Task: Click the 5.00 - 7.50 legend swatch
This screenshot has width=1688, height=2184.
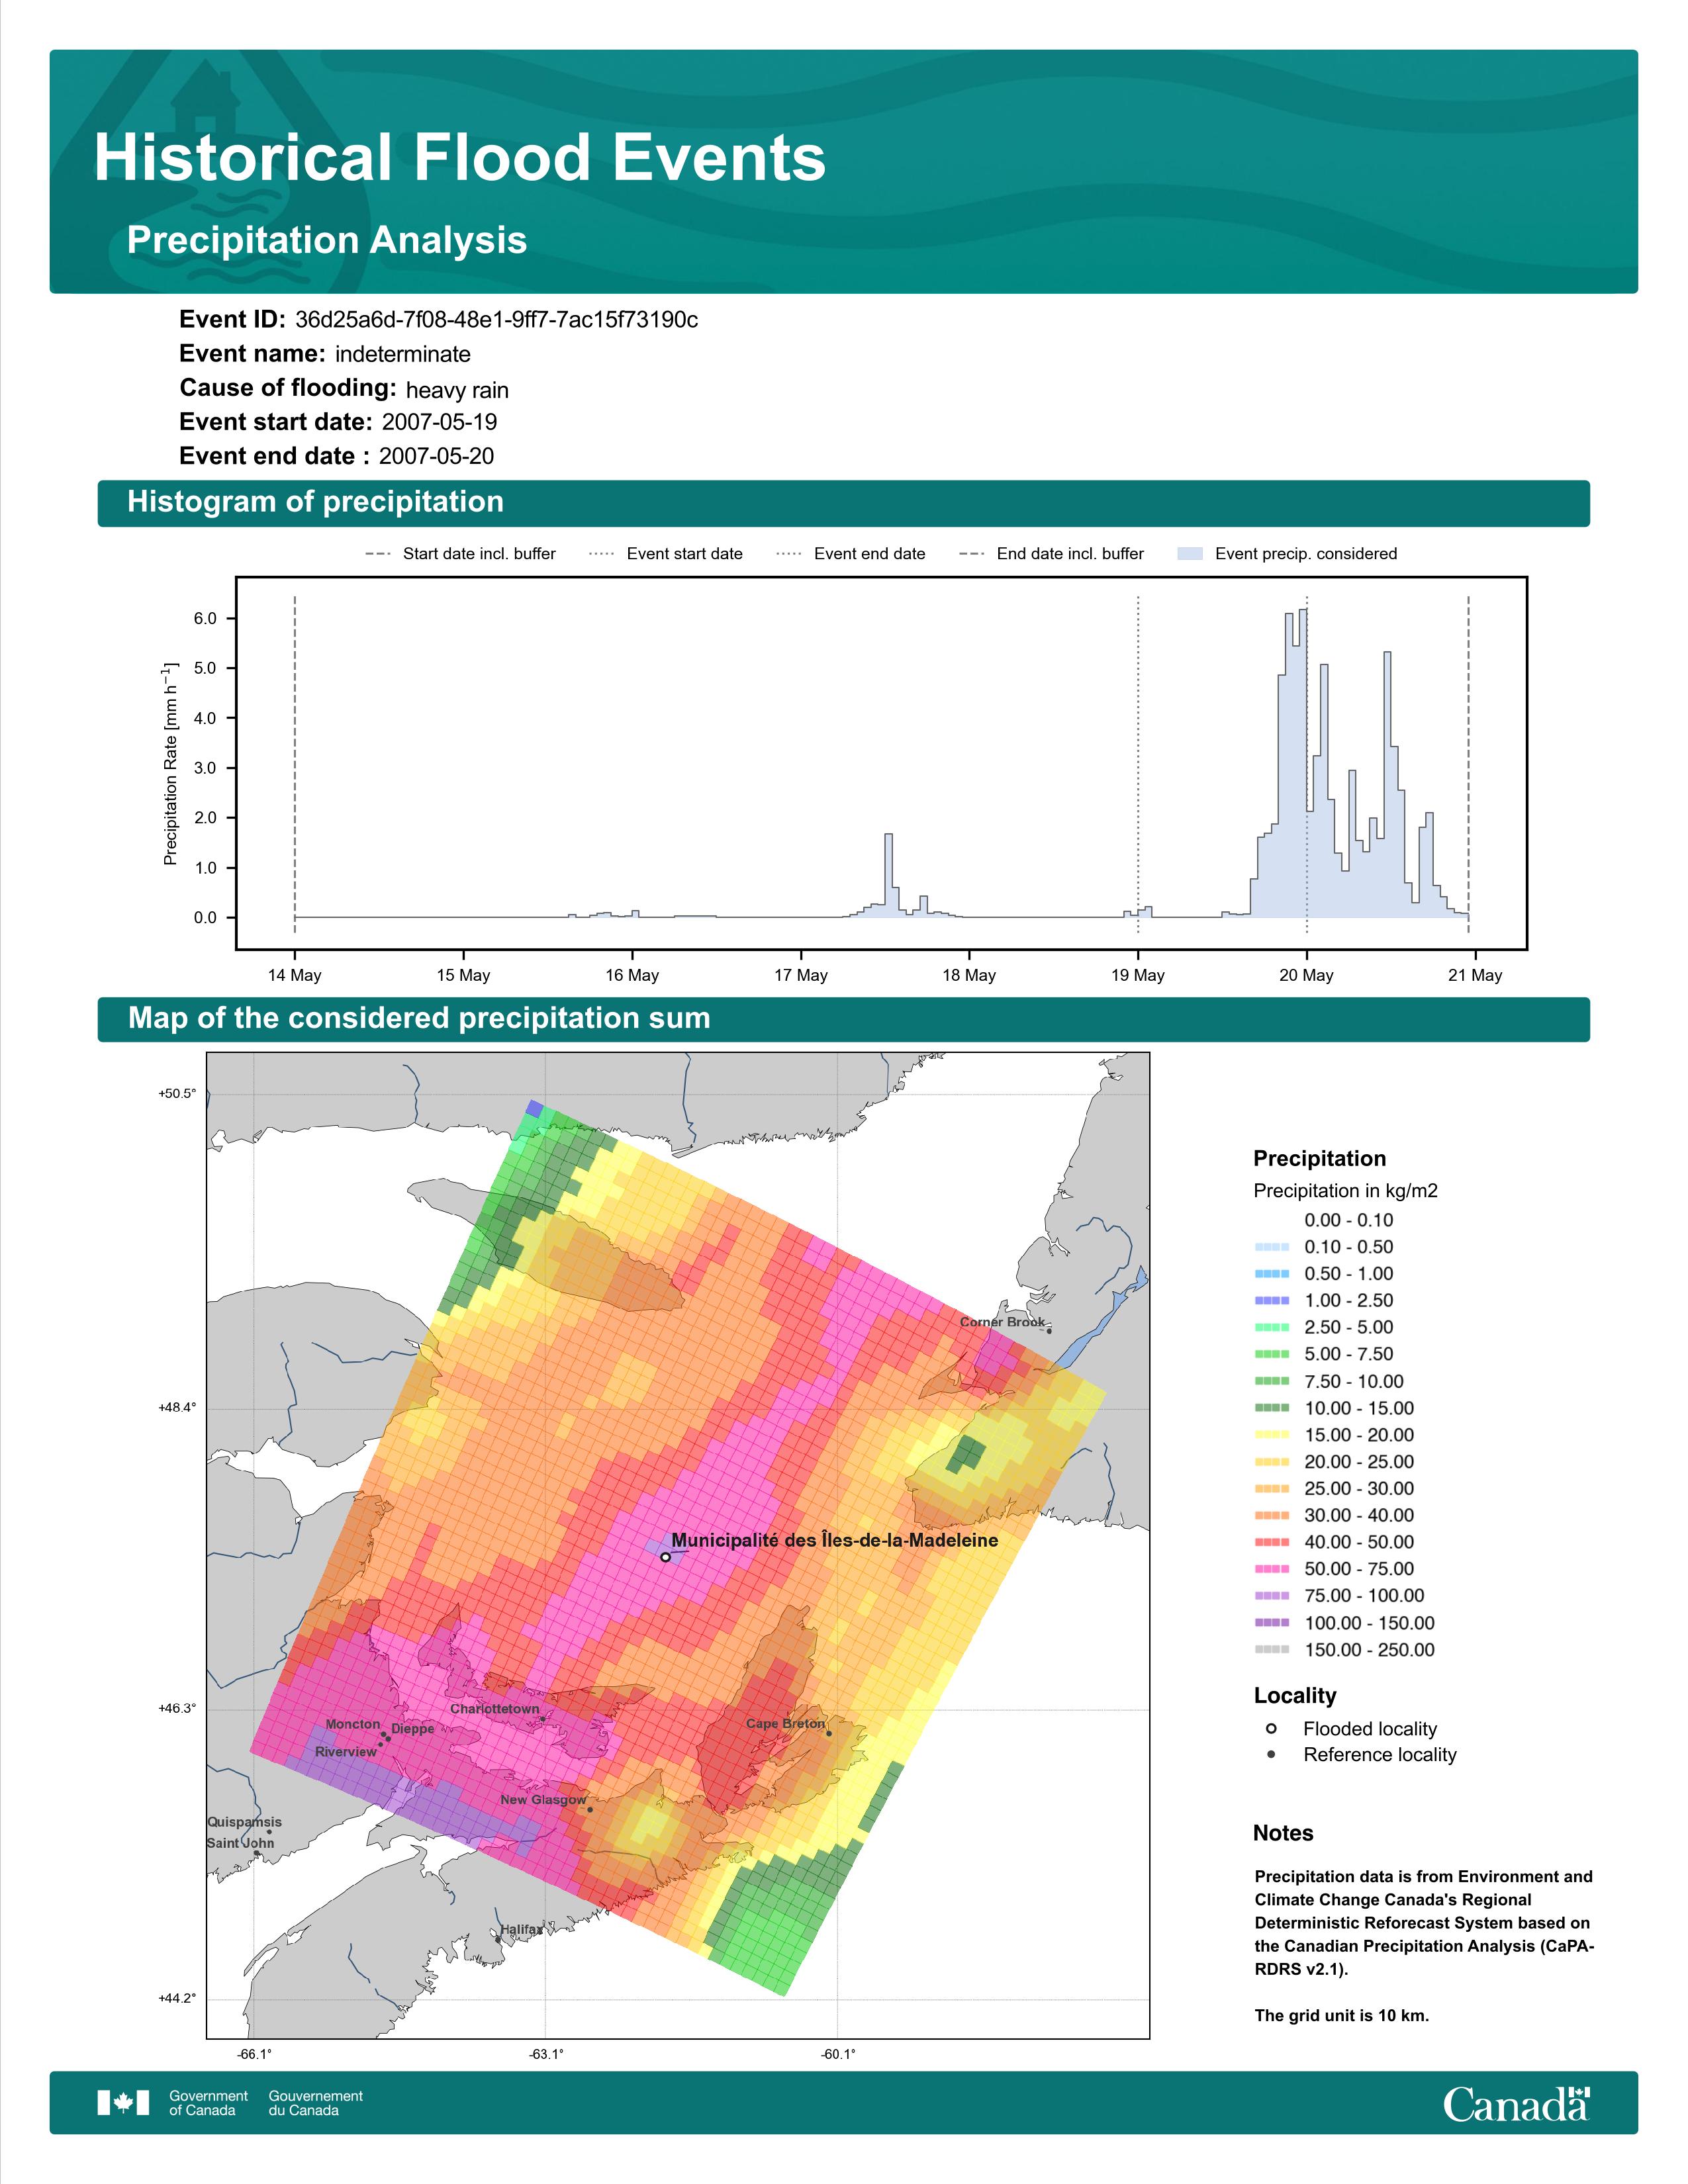Action: [1272, 1354]
